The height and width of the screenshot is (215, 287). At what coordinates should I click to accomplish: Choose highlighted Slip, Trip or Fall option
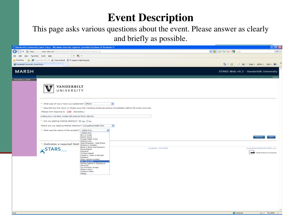(95, 162)
